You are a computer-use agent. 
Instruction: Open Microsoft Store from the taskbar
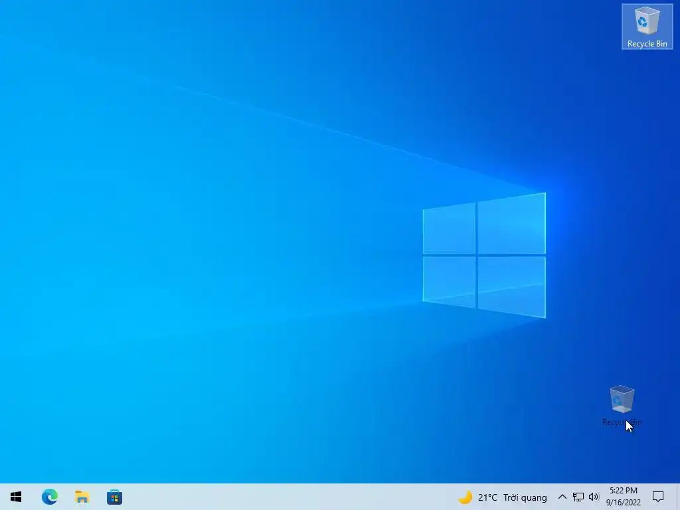114,497
